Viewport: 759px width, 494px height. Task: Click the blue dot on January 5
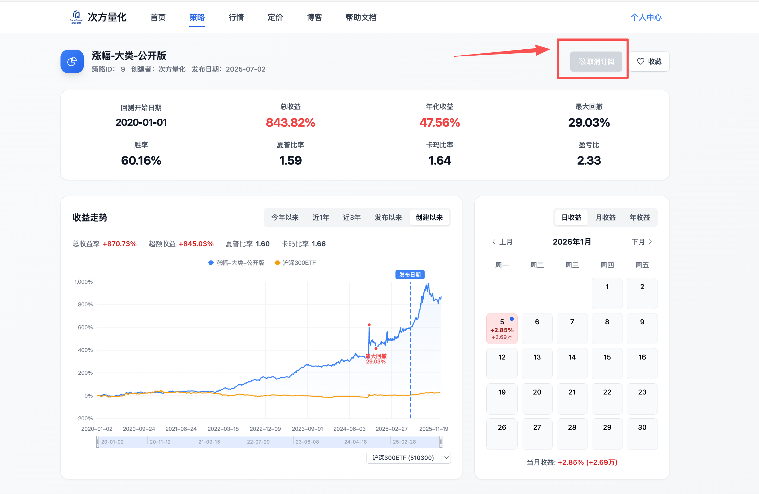coord(512,319)
